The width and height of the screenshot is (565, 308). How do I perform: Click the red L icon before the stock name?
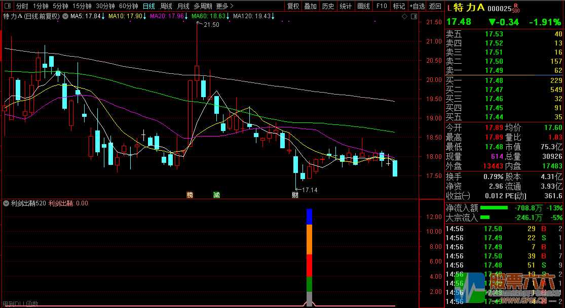449,8
